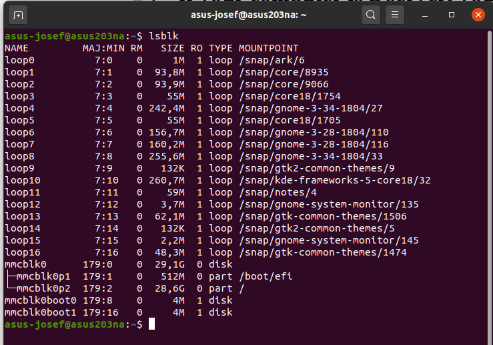The image size is (493, 345).
Task: Click the command prompt cursor at bottom
Action: (152, 324)
